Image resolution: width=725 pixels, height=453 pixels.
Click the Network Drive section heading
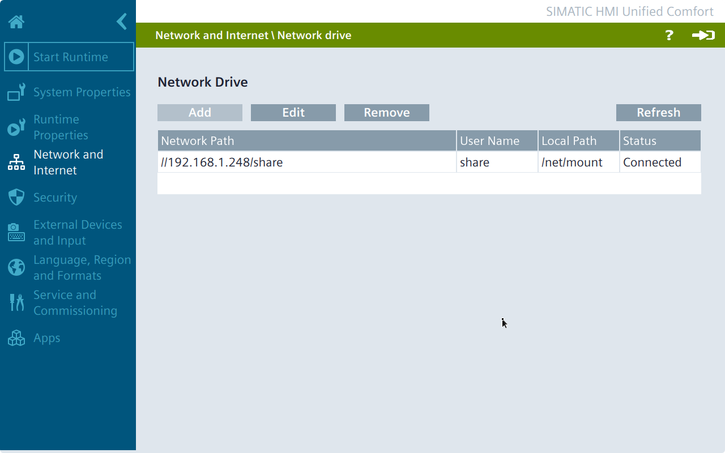coord(203,82)
